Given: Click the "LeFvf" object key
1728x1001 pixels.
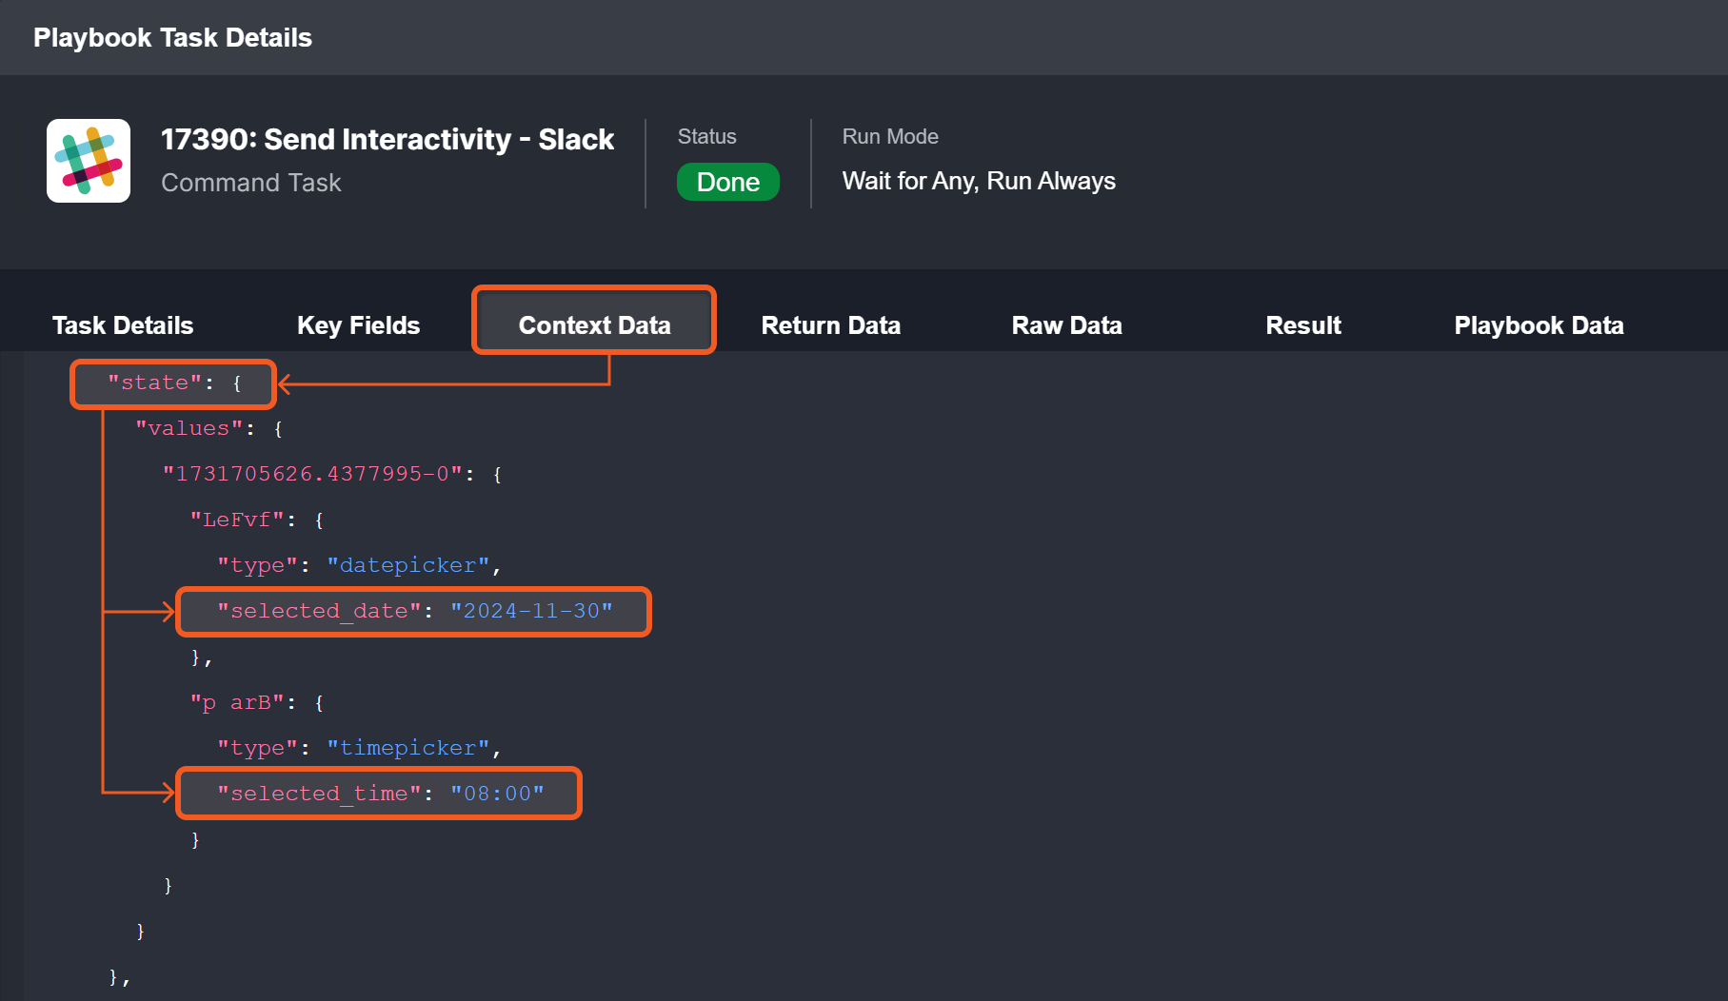Looking at the screenshot, I should pyautogui.click(x=237, y=520).
